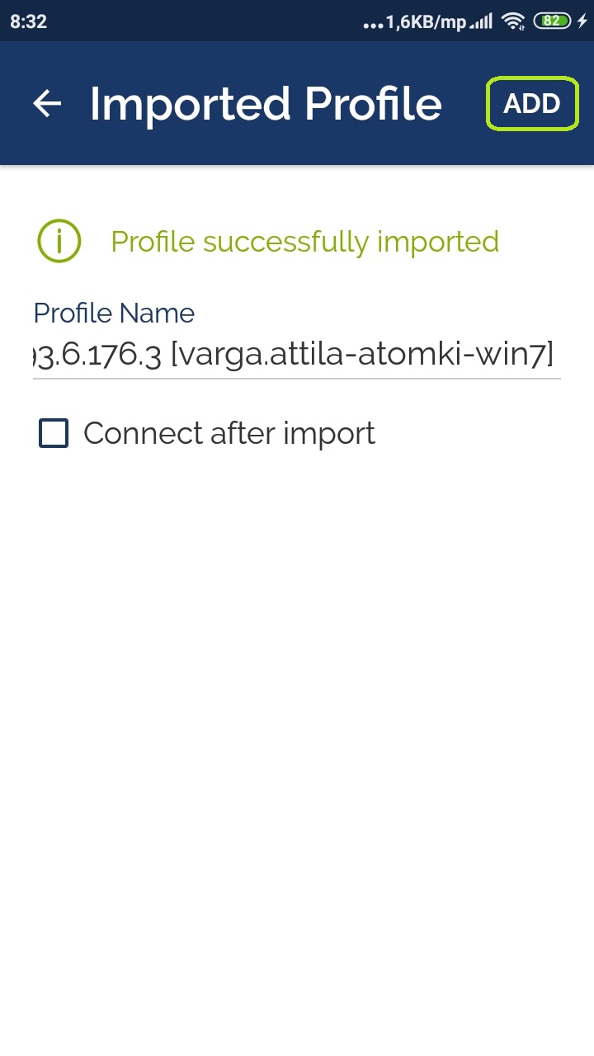Tap the network speed KB indicator
594x1056 pixels.
click(x=426, y=22)
